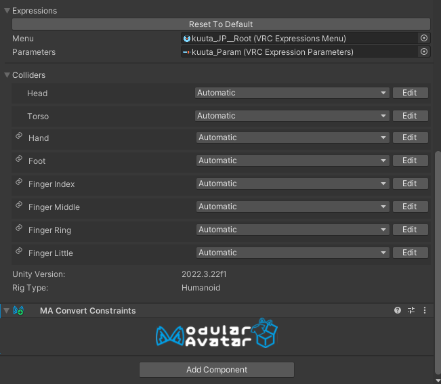441x384 pixels.
Task: Toggle mirror link icon for Finger Ring
Action: pyautogui.click(x=19, y=228)
